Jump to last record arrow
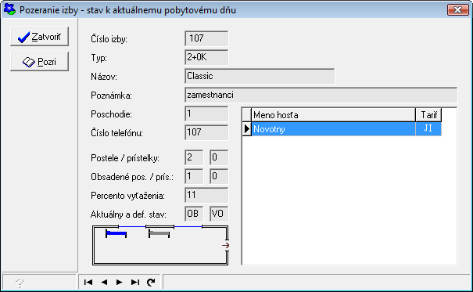473x292 pixels. click(x=135, y=282)
